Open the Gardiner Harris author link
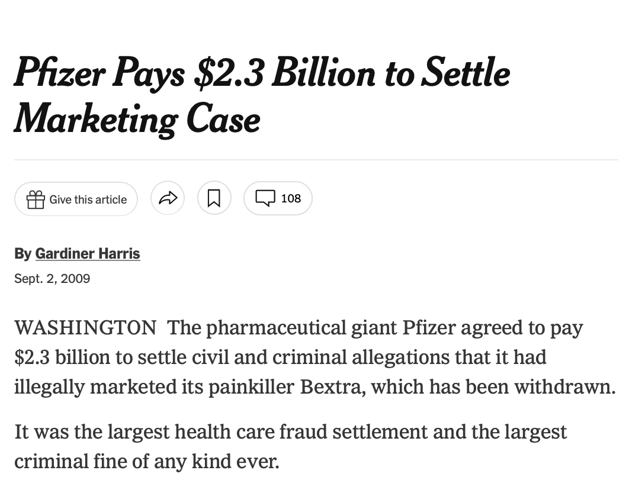The width and height of the screenshot is (642, 496). coord(88,253)
